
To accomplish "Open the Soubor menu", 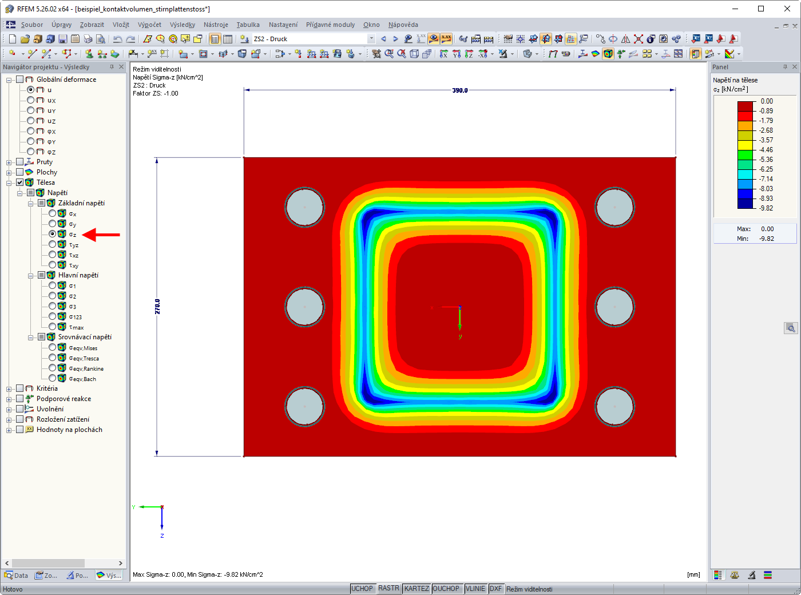I will [x=32, y=25].
